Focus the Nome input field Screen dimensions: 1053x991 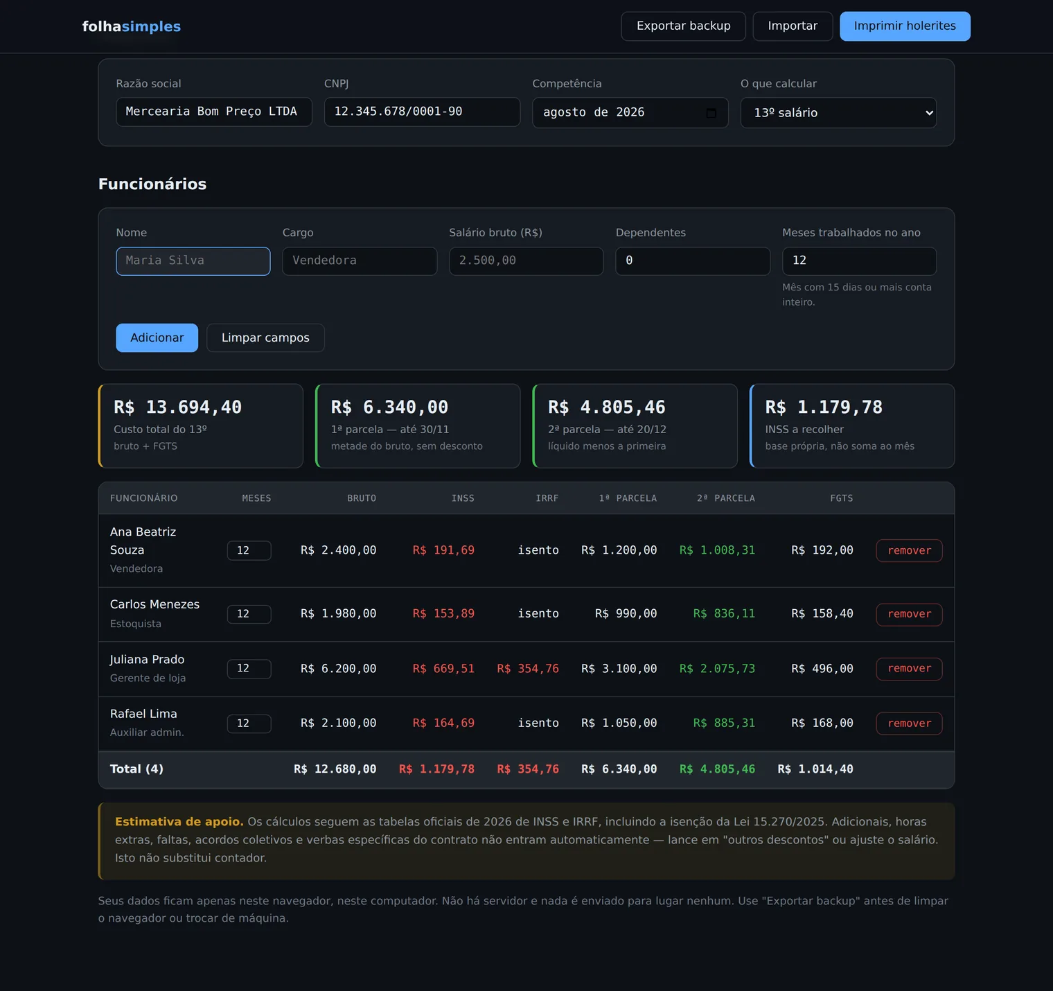[193, 261]
